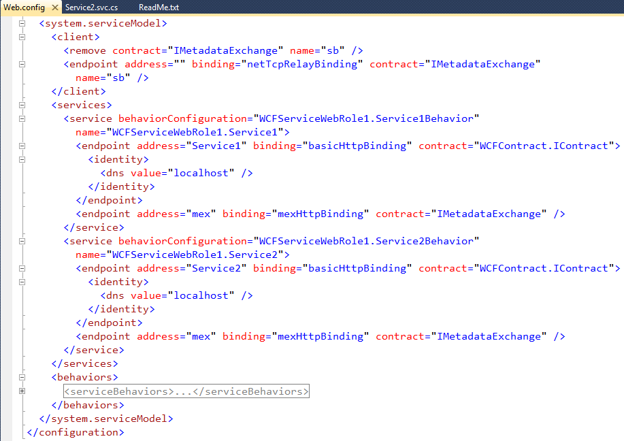Switch to the Service2.svc.cs tab

click(93, 7)
